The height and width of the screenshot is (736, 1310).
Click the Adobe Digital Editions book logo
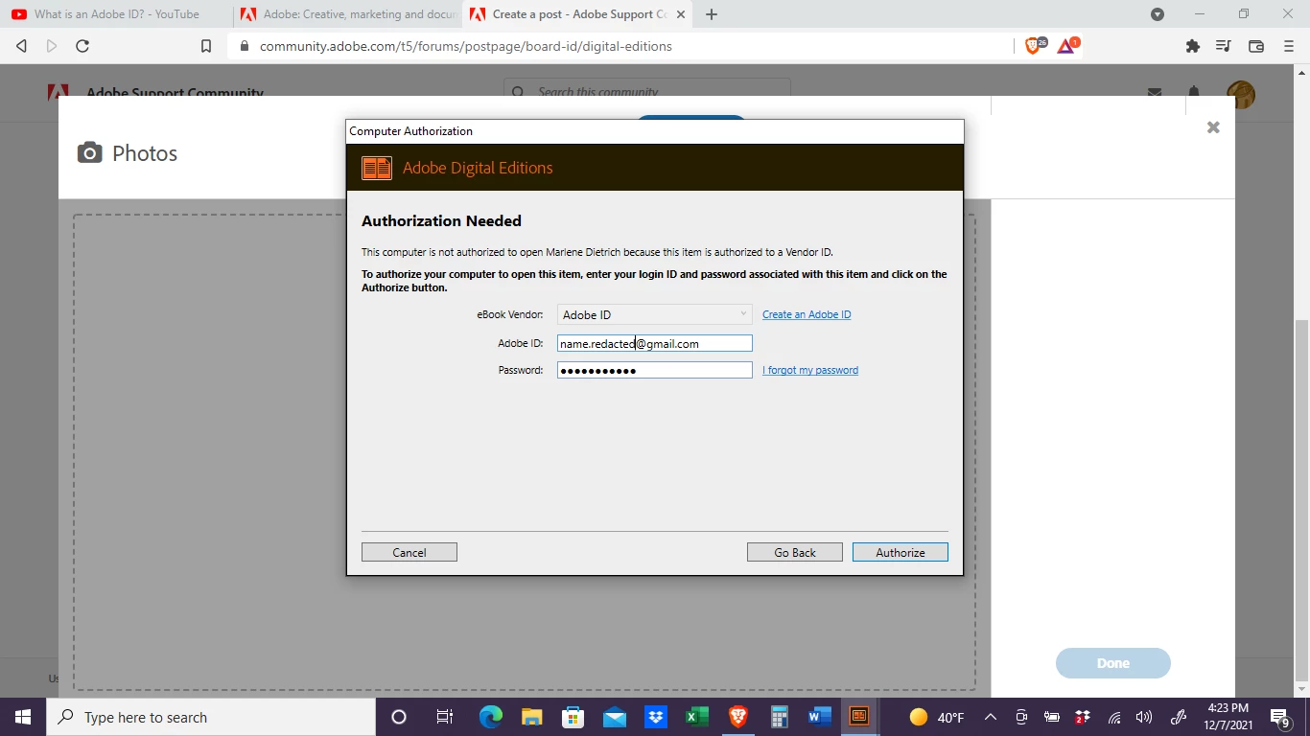(377, 168)
